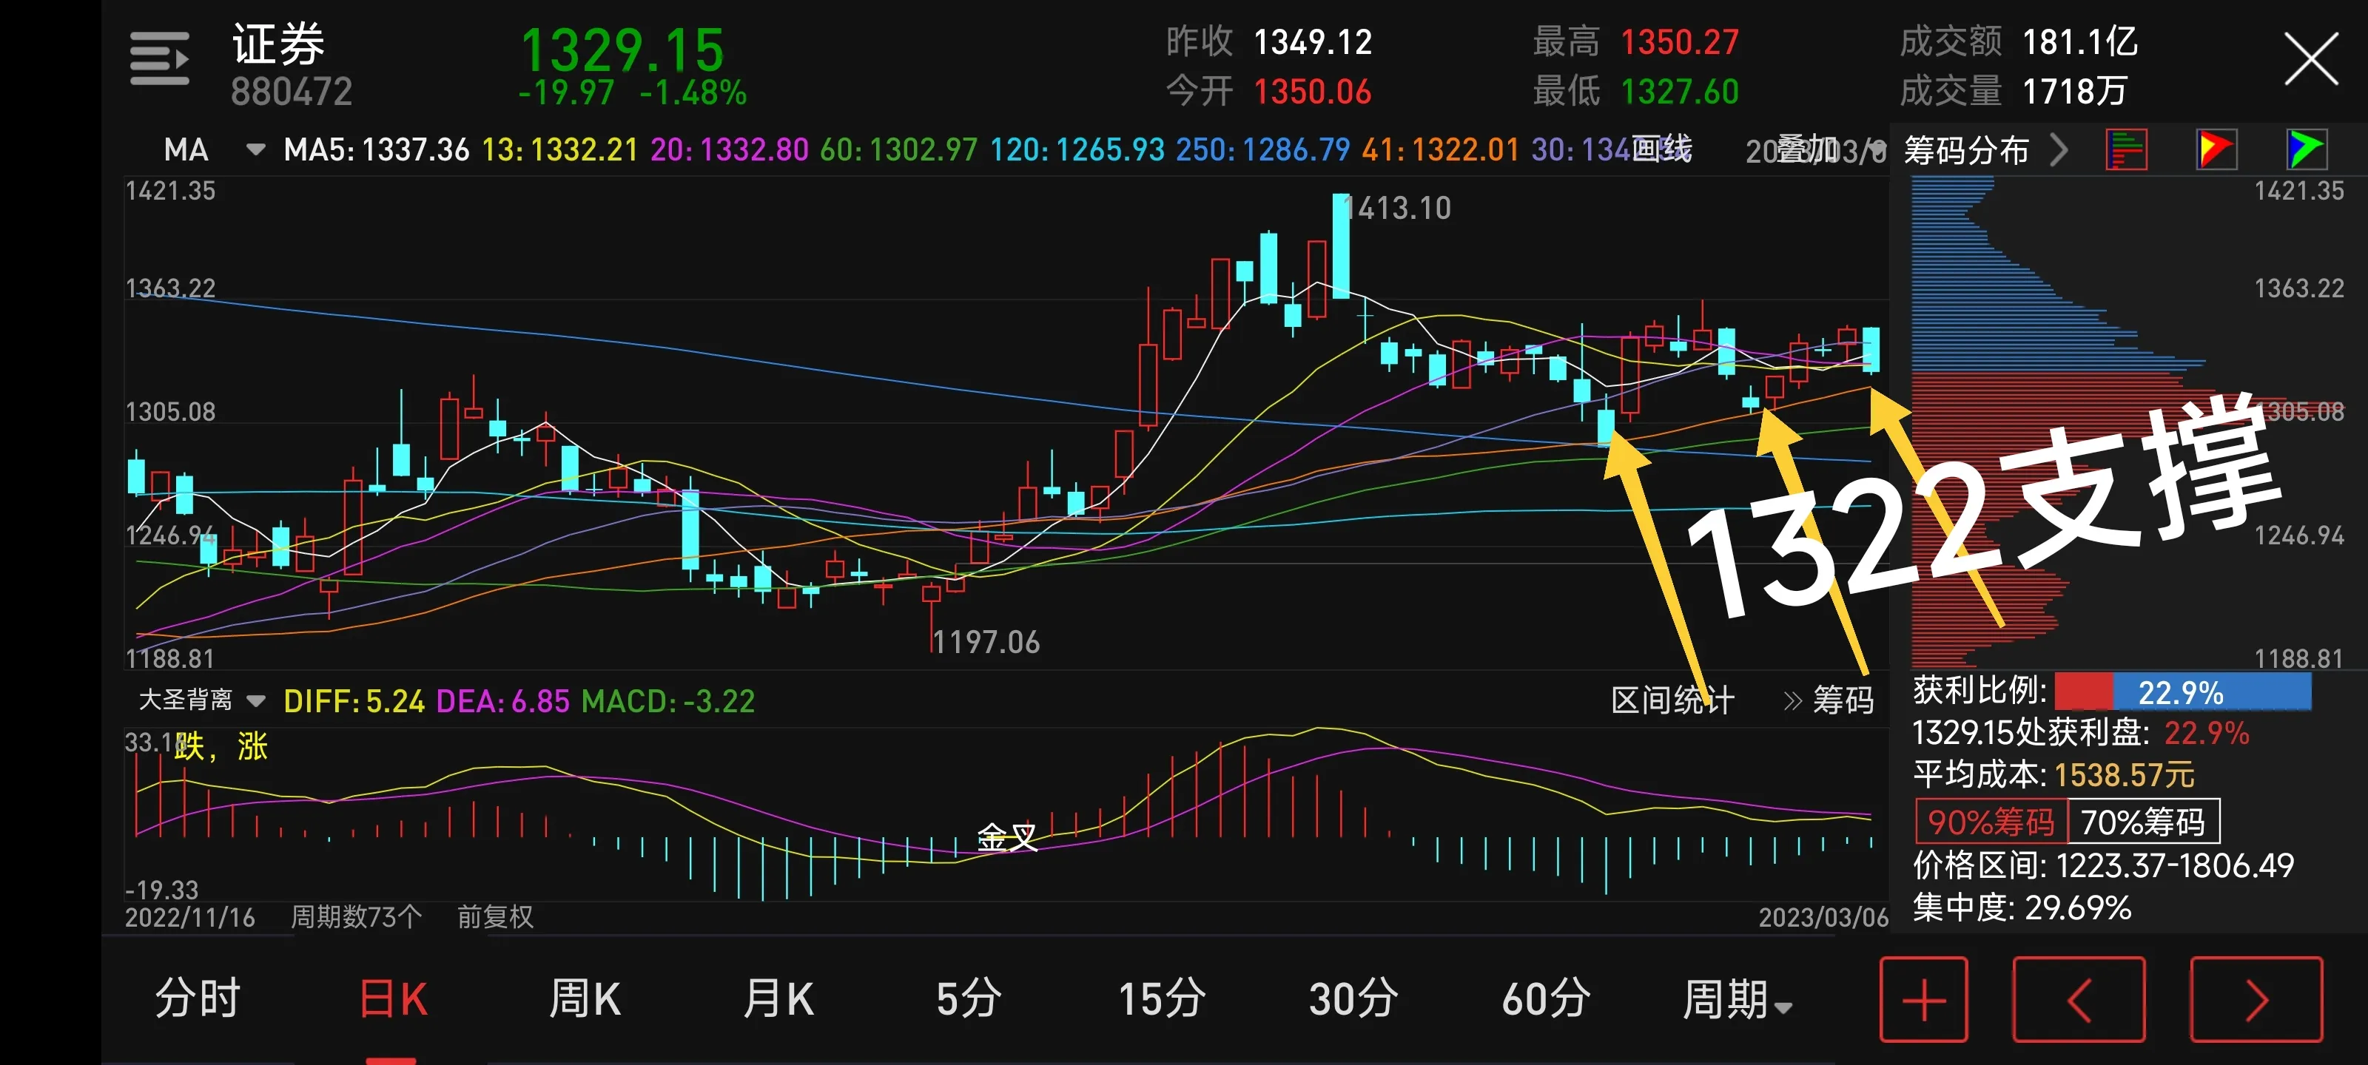Click the stock code 880472
The height and width of the screenshot is (1065, 2368).
[x=292, y=92]
